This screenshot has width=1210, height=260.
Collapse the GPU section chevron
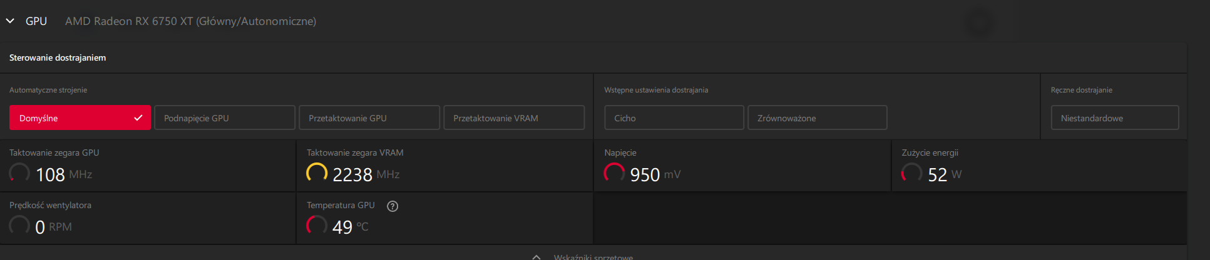point(10,21)
